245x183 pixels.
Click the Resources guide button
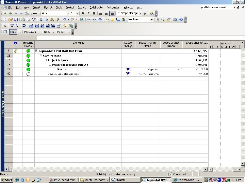tap(30, 32)
